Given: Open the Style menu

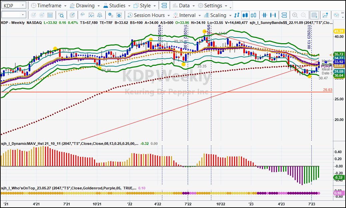Looking at the screenshot, I should tap(145, 6).
